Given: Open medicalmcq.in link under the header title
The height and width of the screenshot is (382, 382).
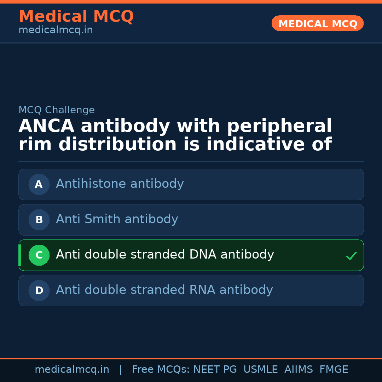Looking at the screenshot, I should tap(56, 30).
